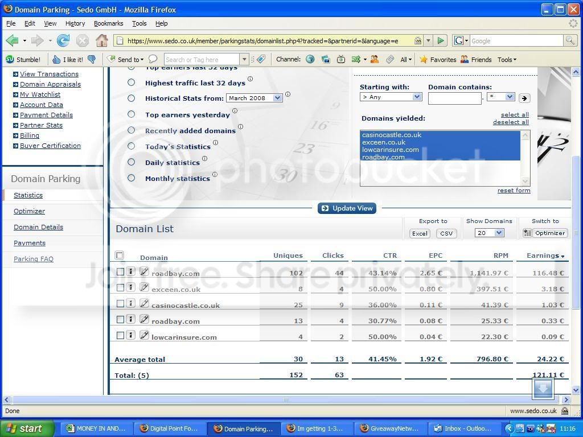Open the search or tag box dropdown arrow
The height and width of the screenshot is (437, 583).
pos(244,59)
